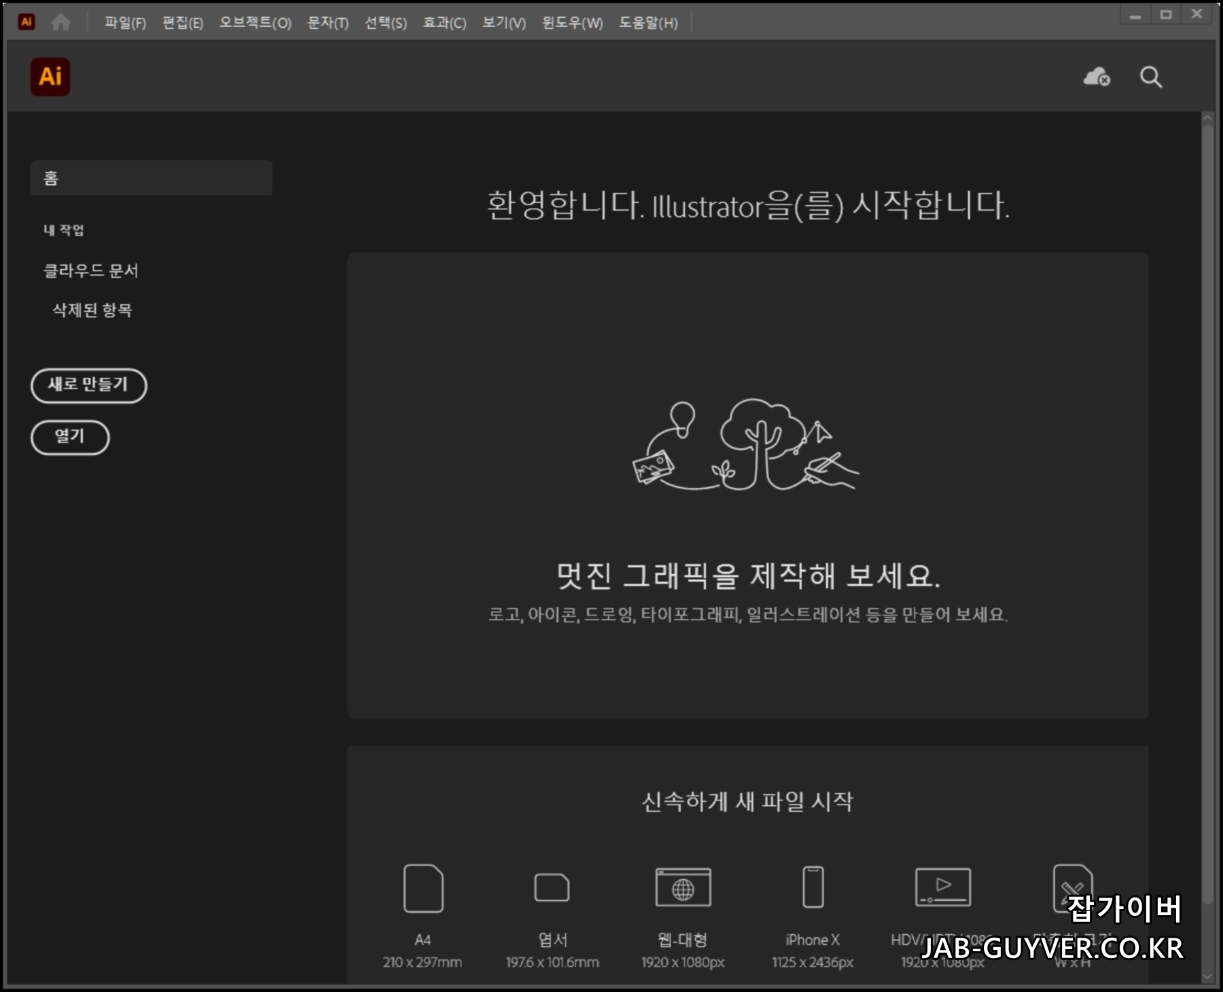Click the Illustrator Ai logo in the header
This screenshot has width=1223, height=992.
point(50,77)
